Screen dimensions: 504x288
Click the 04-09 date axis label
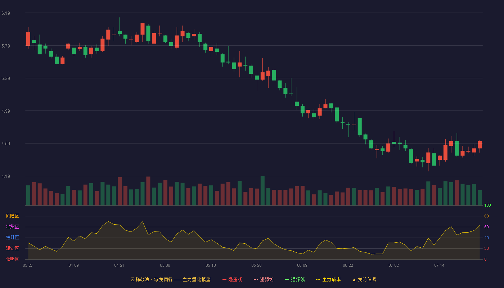coord(73,265)
